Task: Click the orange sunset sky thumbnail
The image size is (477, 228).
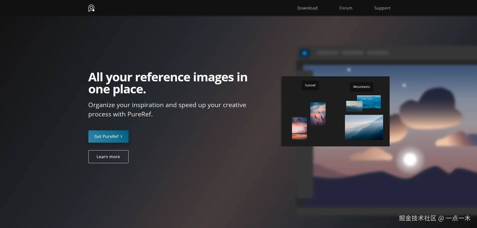Action: pyautogui.click(x=299, y=128)
